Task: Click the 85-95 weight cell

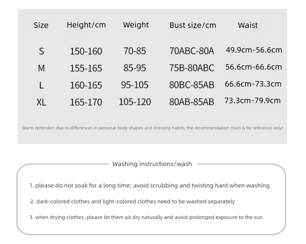Action: [135, 68]
